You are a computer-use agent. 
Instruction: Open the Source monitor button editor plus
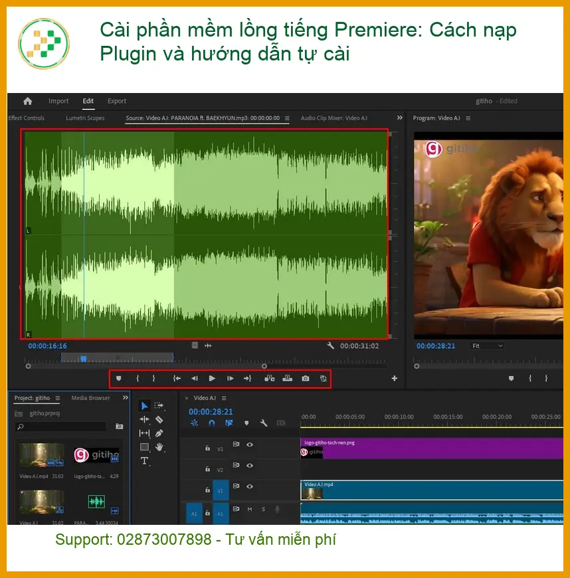click(x=395, y=379)
